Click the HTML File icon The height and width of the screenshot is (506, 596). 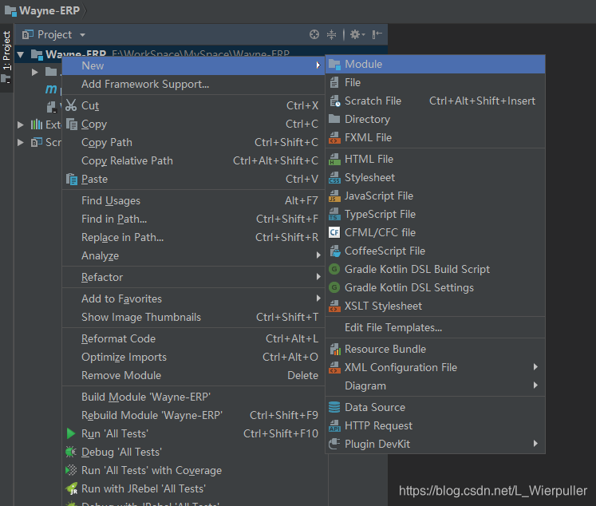(334, 160)
